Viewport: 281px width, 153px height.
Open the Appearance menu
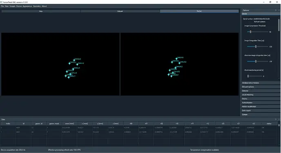(x=27, y=6)
